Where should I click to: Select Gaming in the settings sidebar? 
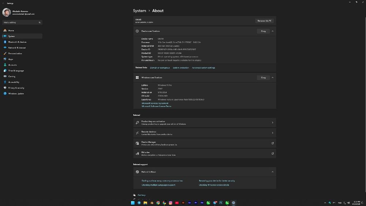(x=12, y=76)
